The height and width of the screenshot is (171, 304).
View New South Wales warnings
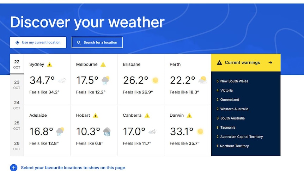(234, 81)
